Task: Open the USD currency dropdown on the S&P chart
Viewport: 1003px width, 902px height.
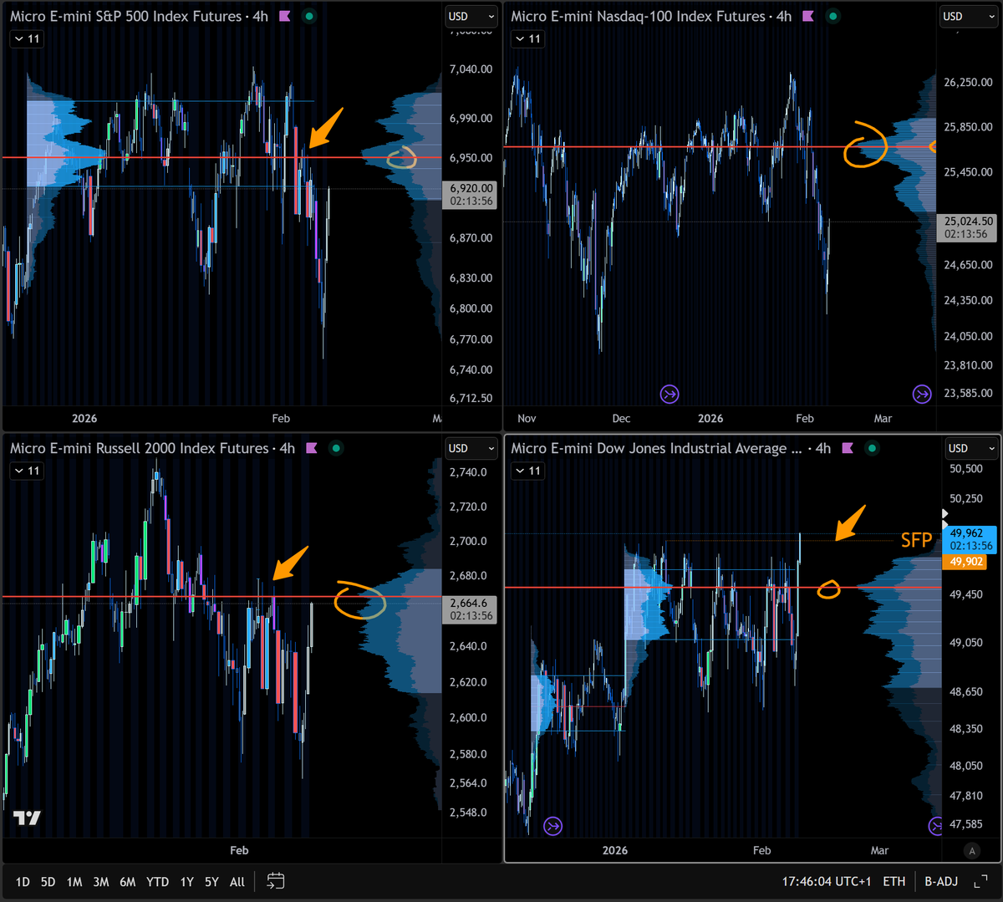Action: 471,16
